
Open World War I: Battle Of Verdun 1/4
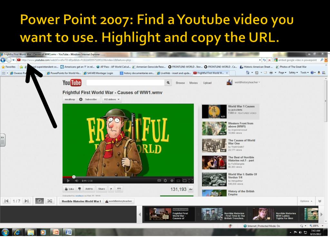(230, 179)
